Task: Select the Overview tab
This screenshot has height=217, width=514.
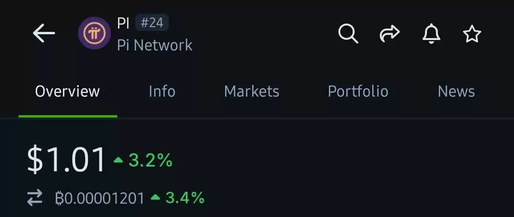Action: click(68, 91)
